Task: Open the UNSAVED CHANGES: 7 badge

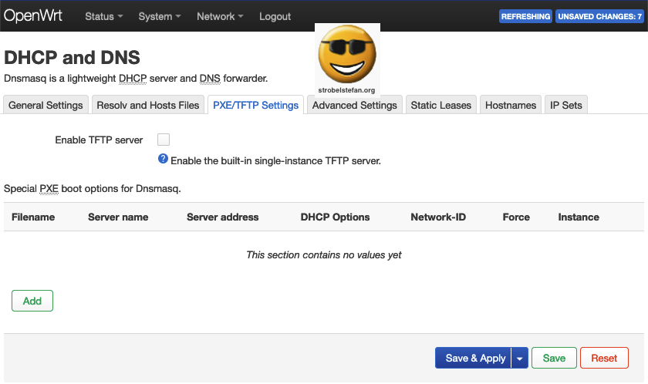Action: [599, 16]
